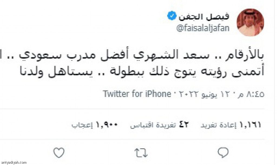Open Faisal Aljafan's profile picture
Image resolution: width=277 pixels, height=165 pixels.
[x=250, y=23]
